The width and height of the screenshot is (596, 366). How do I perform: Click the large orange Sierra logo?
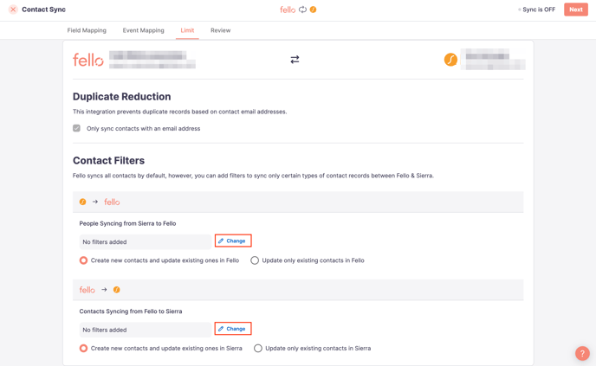point(450,60)
